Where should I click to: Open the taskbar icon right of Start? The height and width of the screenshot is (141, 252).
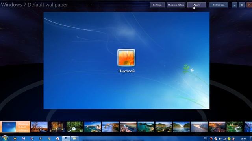(15, 139)
